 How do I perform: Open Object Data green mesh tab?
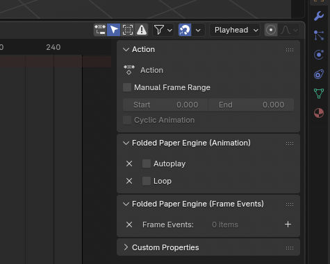pos(319,94)
